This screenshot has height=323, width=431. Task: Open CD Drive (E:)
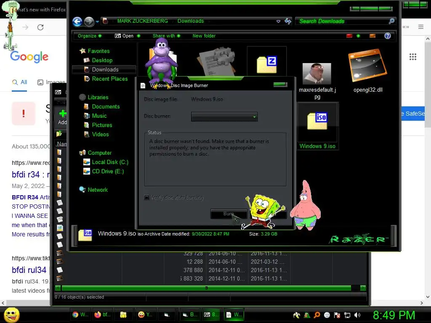(x=108, y=172)
